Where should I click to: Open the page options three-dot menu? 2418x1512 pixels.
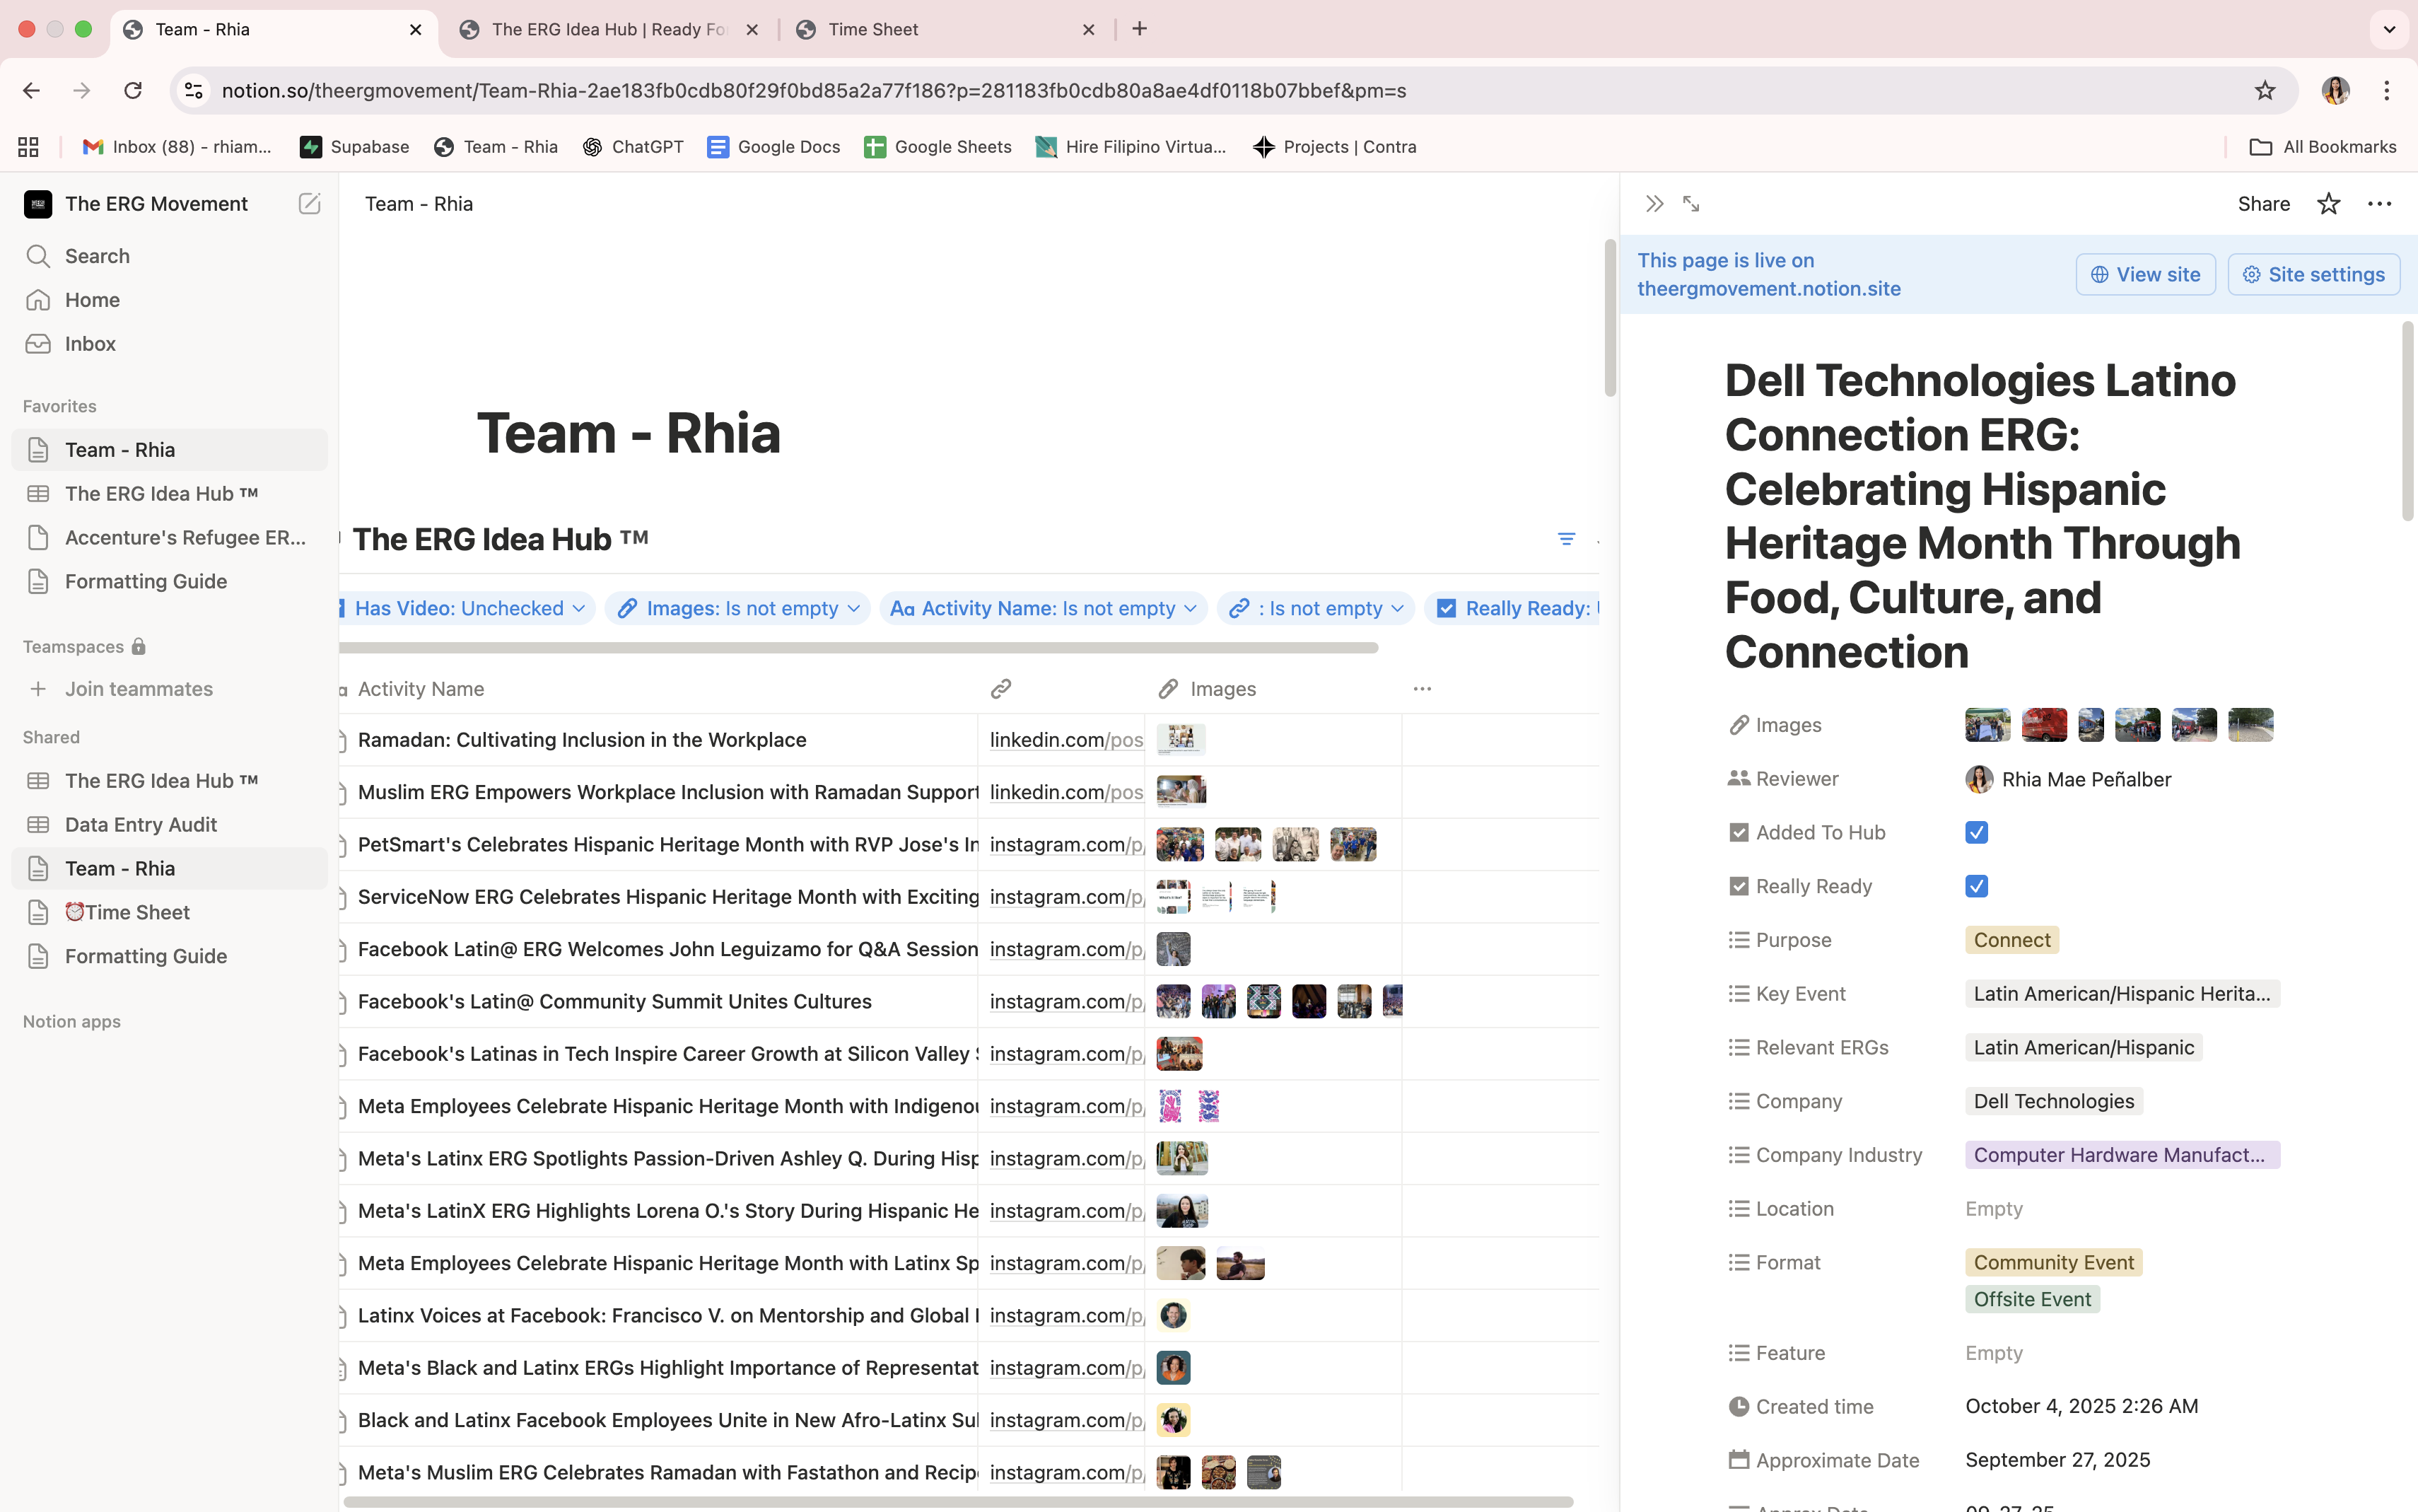click(x=2379, y=204)
